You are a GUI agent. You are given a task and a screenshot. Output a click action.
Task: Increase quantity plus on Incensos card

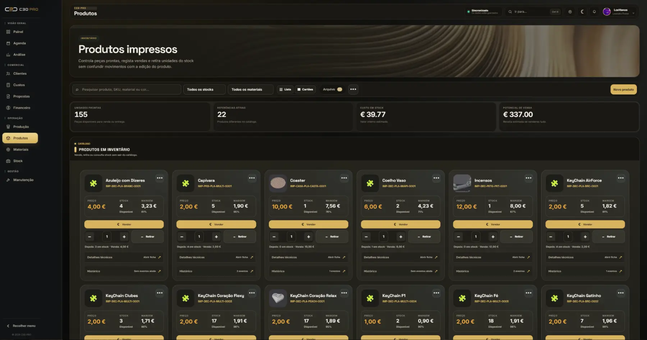pyautogui.click(x=493, y=237)
